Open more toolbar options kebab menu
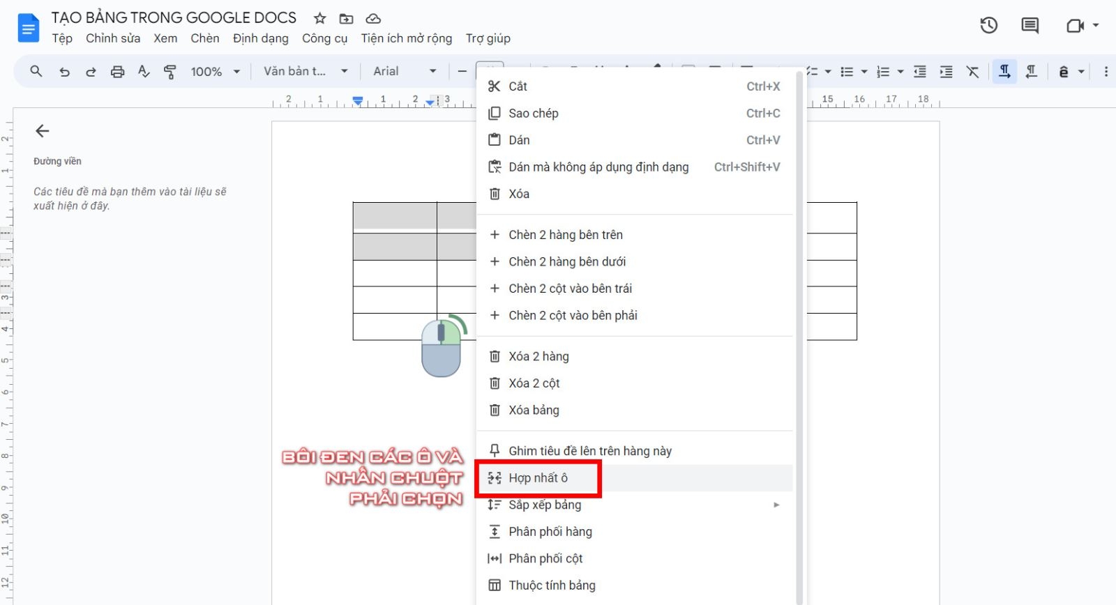1116x605 pixels. click(x=1106, y=71)
